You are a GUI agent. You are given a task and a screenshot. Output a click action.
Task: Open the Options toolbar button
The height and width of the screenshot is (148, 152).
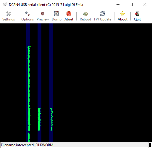[x=28, y=16]
